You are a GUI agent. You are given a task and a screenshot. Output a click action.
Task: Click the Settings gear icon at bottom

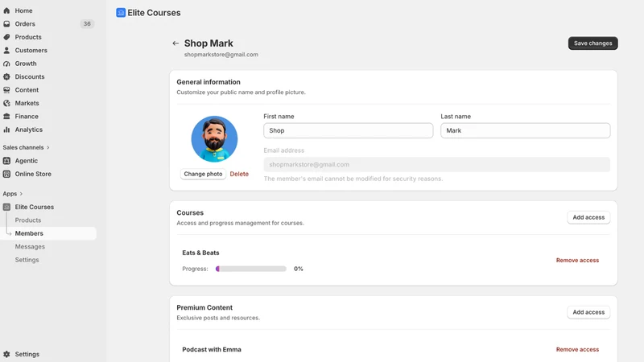tap(6, 354)
